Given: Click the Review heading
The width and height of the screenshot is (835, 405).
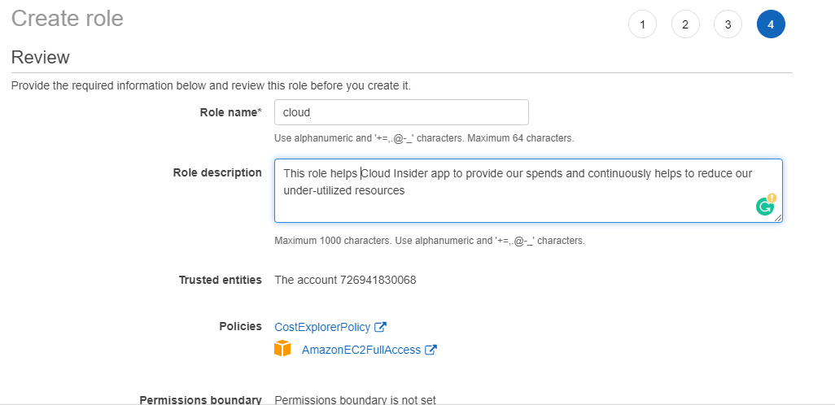Looking at the screenshot, I should point(41,58).
